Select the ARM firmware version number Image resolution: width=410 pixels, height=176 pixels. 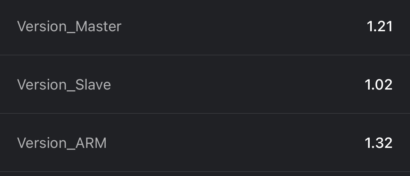pos(379,143)
